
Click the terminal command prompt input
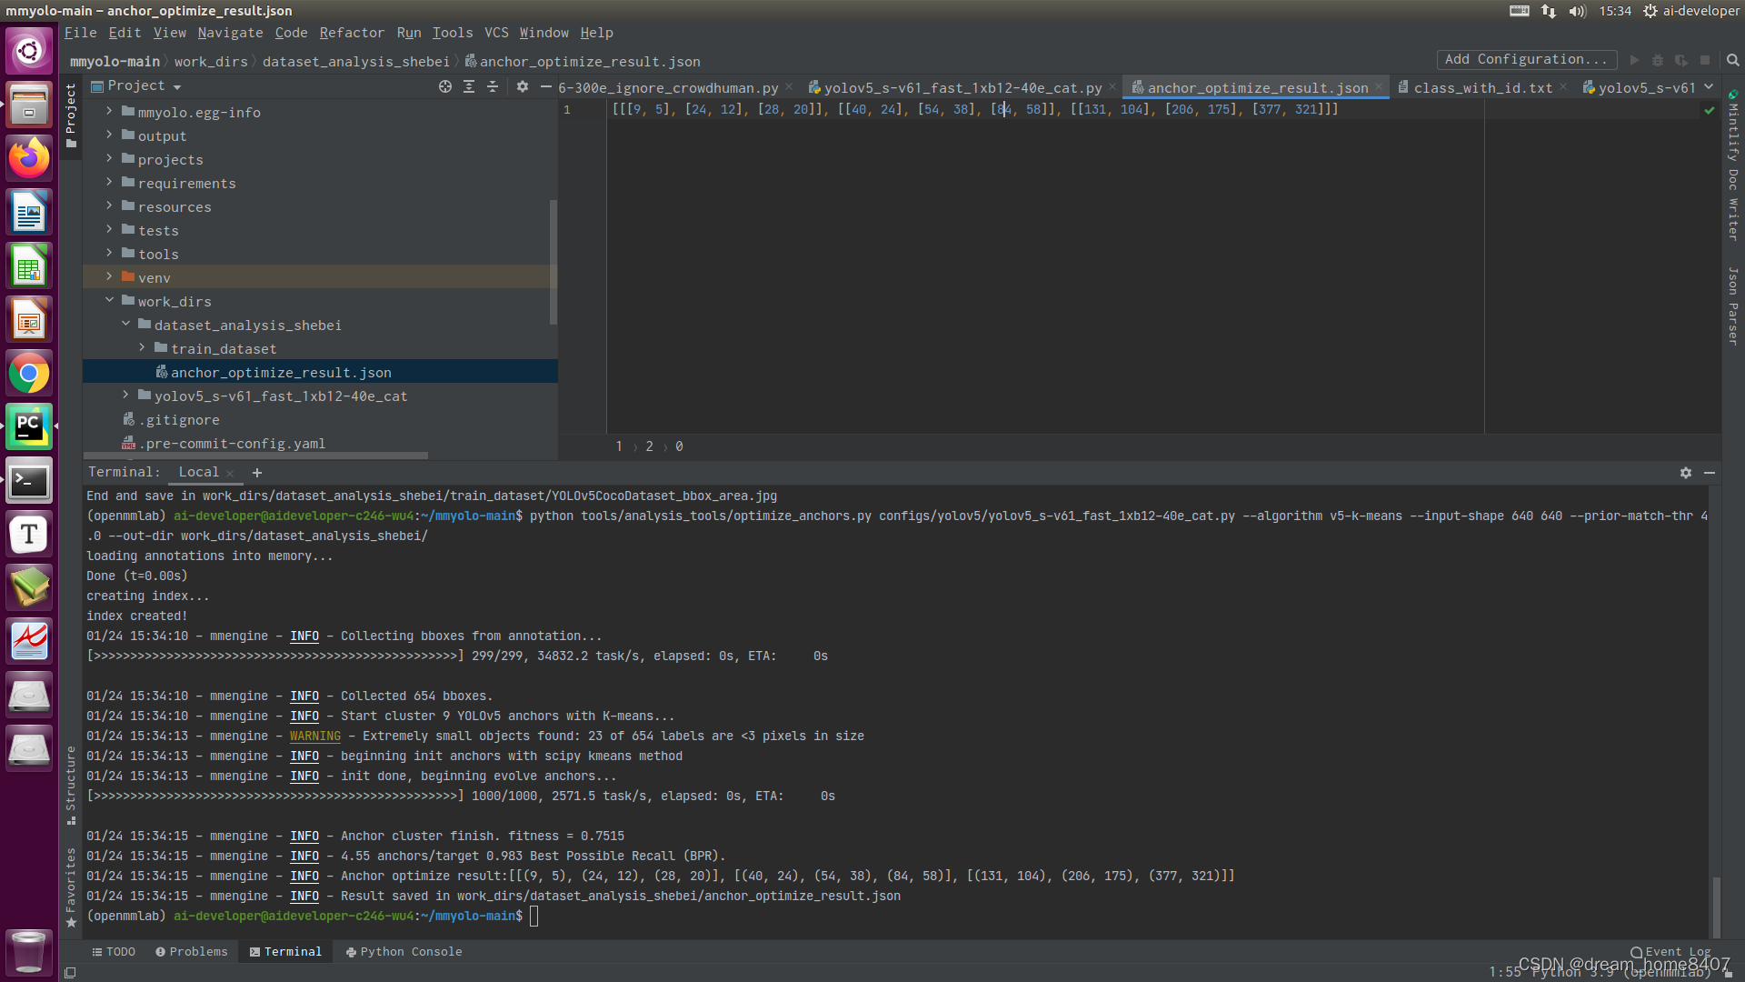[x=533, y=916]
